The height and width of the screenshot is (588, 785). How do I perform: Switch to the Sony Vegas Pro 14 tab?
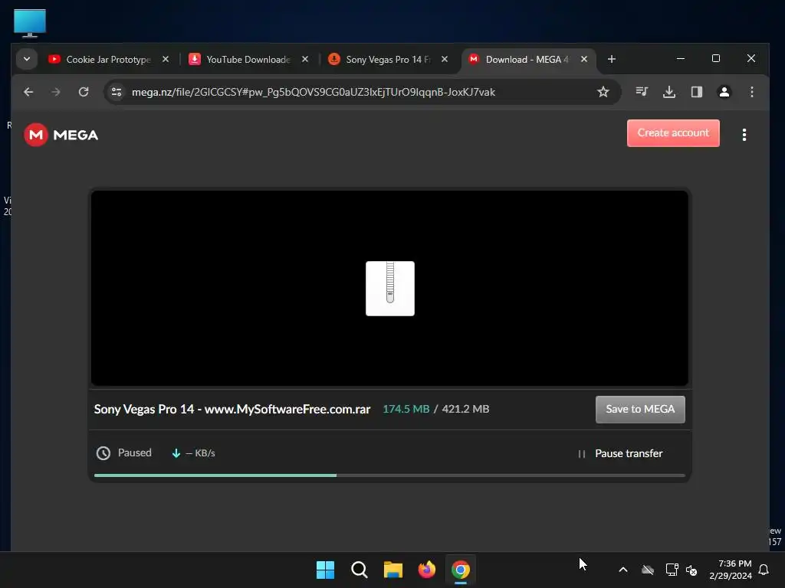pyautogui.click(x=388, y=60)
